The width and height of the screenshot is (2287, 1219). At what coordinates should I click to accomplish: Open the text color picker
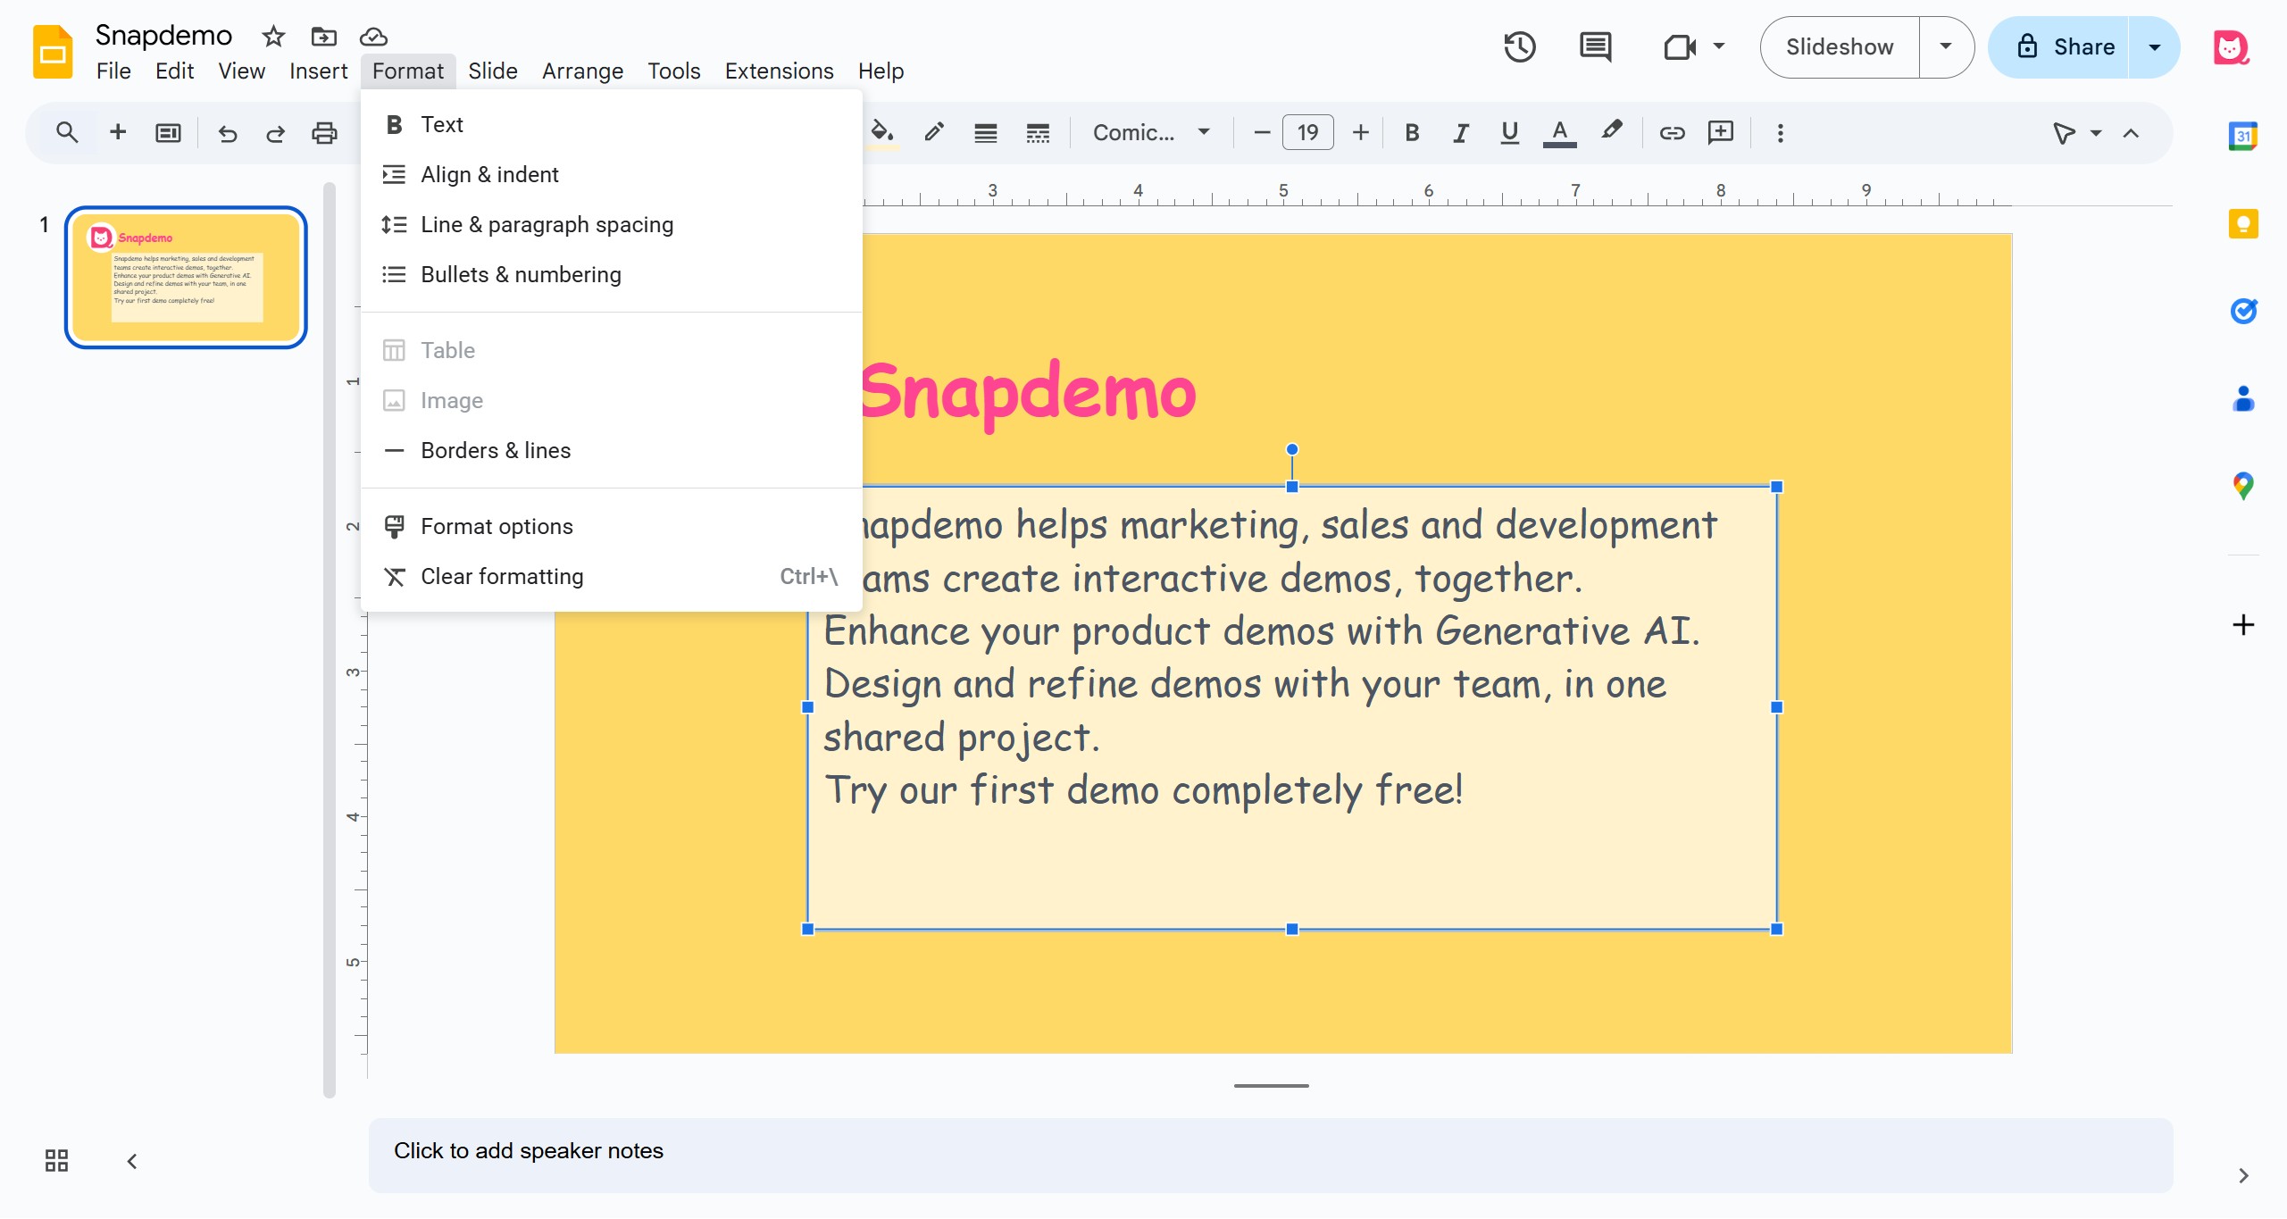[1560, 133]
